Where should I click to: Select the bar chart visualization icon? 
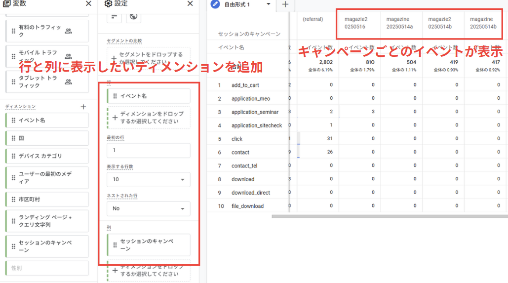114,16
